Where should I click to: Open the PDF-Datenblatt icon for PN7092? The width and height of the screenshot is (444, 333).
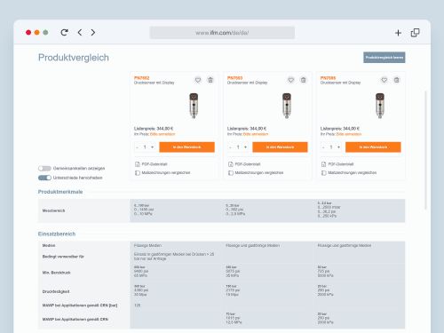coord(138,164)
